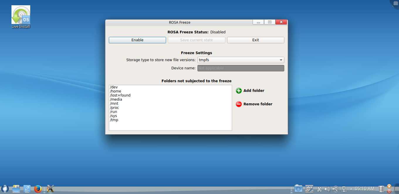The width and height of the screenshot is (399, 194).
Task: Open the USB device notifier tray icon
Action: [x=336, y=189]
